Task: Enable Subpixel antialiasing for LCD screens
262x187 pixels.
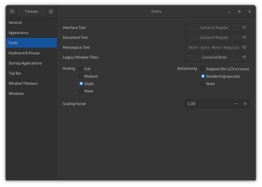Action: [203, 69]
